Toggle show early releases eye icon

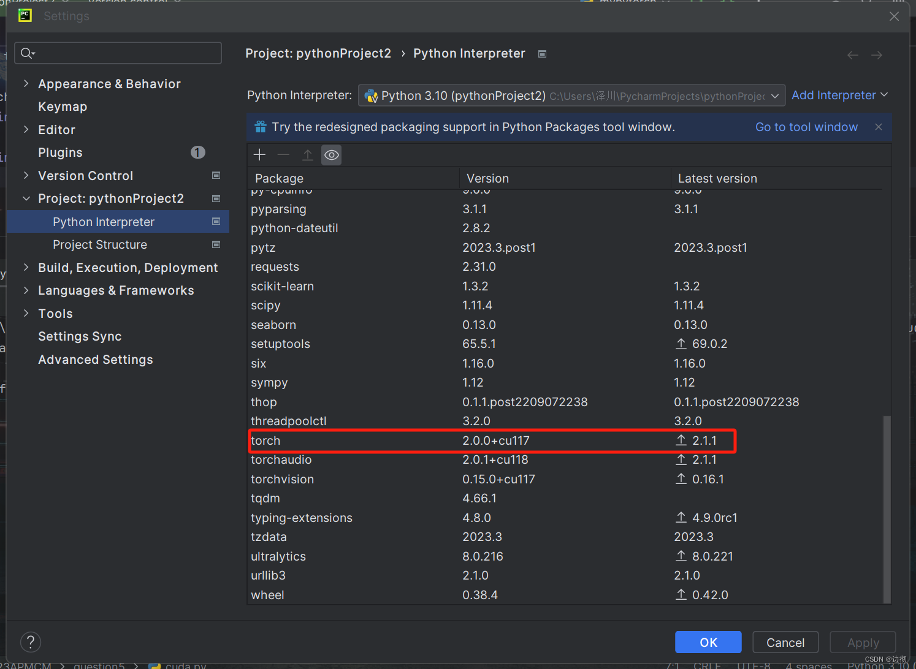coord(331,155)
